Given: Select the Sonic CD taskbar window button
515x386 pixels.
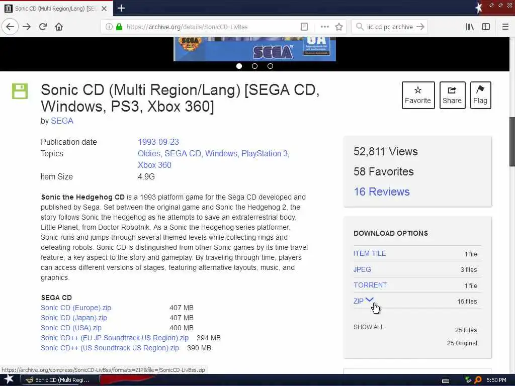Looking at the screenshot, I should click(61, 380).
